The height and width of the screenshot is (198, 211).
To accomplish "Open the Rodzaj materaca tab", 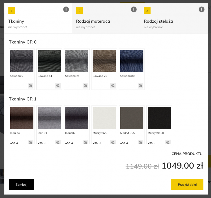I will (x=106, y=18).
